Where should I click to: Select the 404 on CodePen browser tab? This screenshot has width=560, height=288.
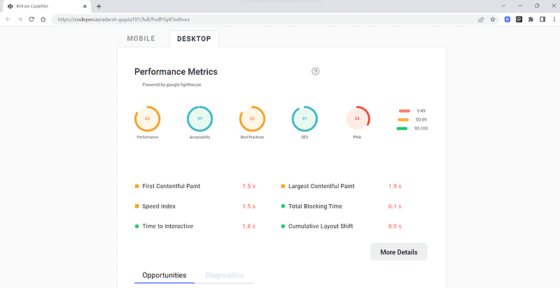[x=46, y=6]
